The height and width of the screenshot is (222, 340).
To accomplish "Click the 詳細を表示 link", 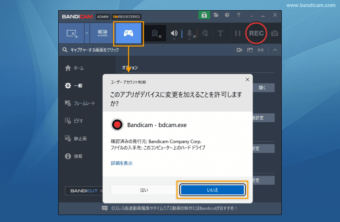I will [122, 163].
